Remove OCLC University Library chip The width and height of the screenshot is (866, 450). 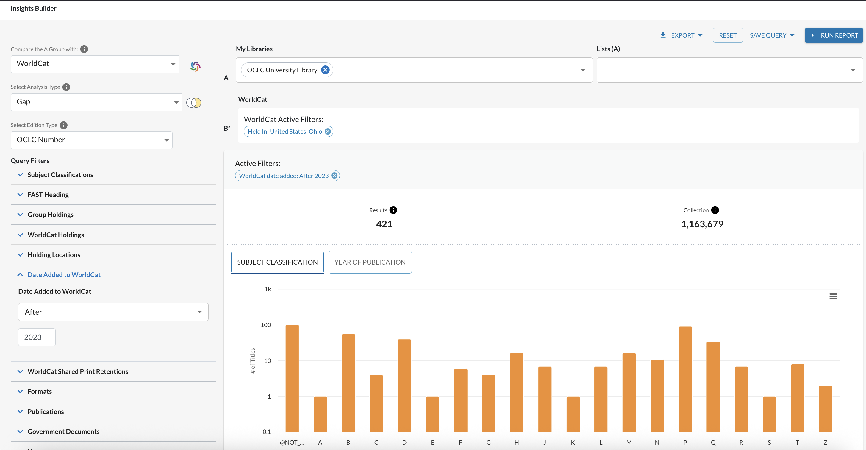(x=325, y=70)
